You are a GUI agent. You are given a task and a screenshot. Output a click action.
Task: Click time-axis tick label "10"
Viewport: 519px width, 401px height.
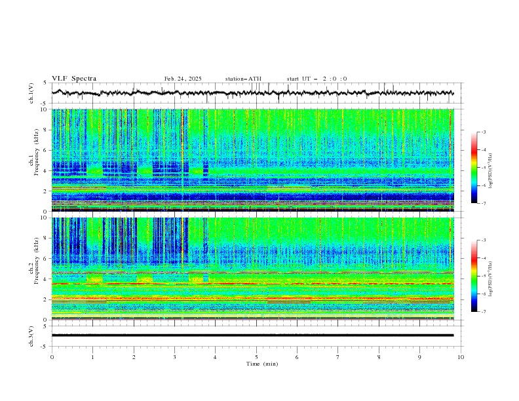pos(461,357)
